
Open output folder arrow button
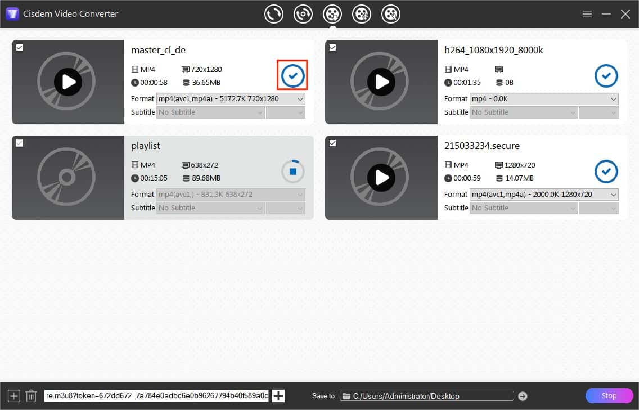click(523, 396)
